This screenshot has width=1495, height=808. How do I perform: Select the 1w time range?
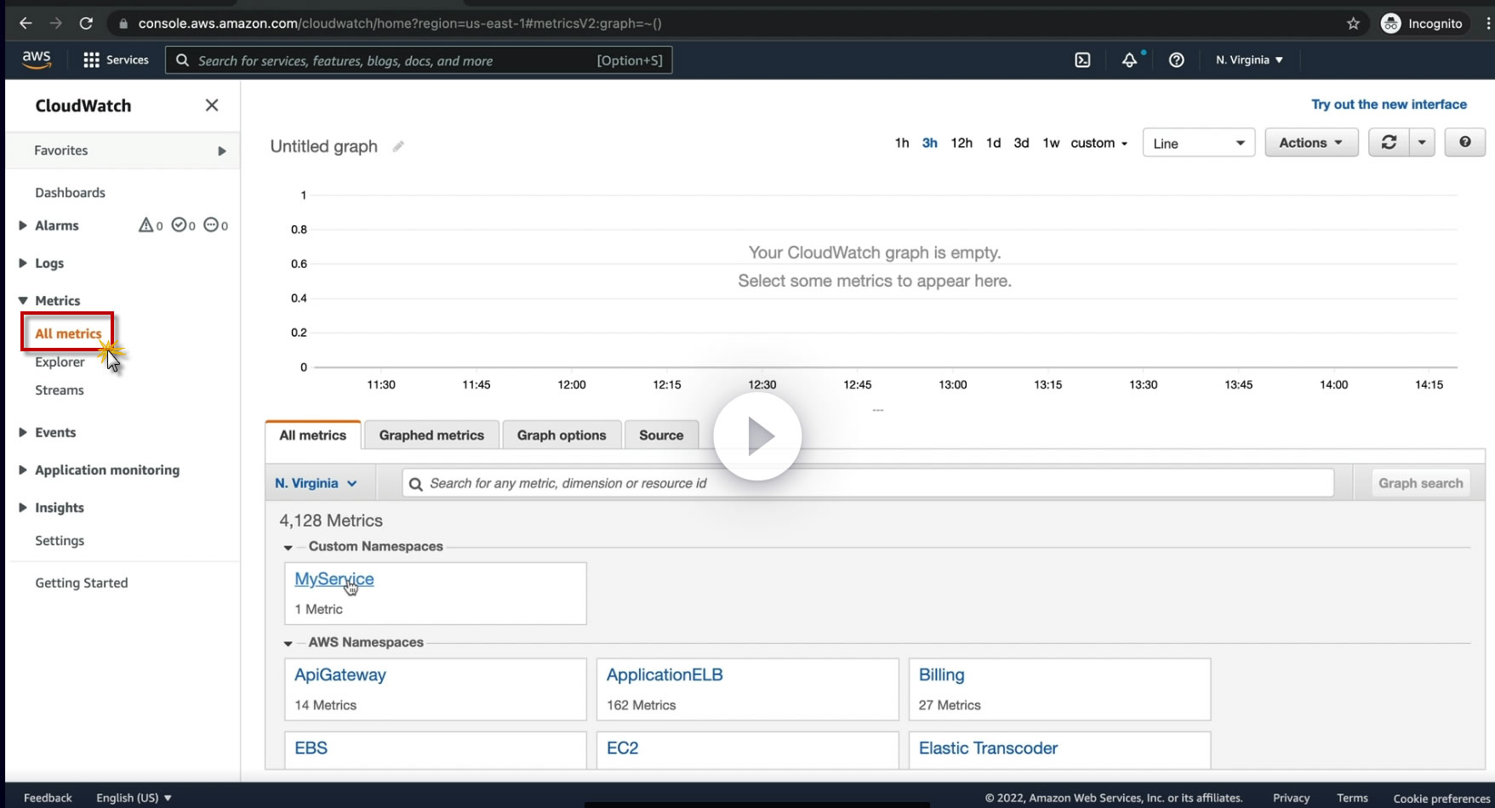point(1051,143)
